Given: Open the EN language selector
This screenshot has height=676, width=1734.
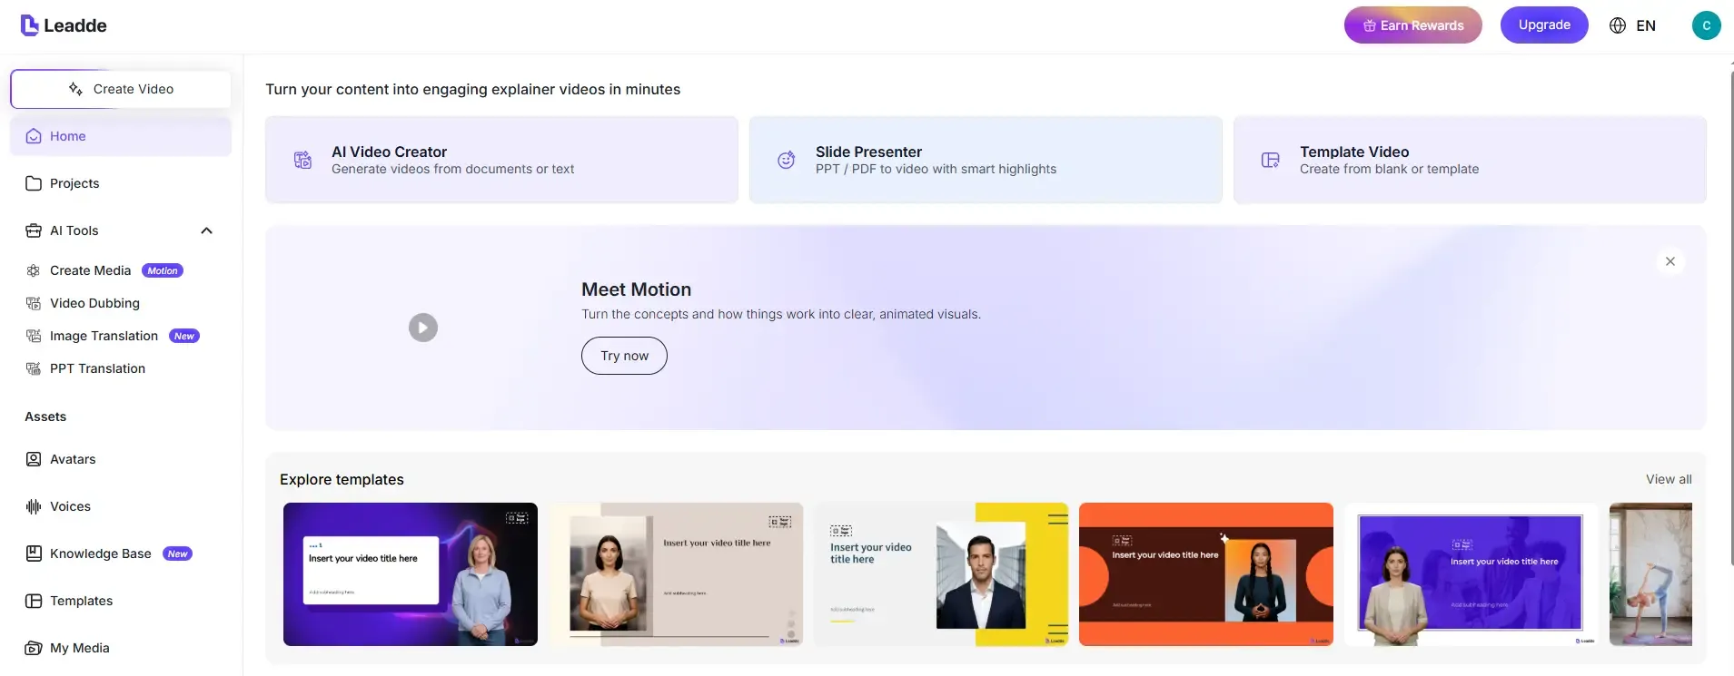Looking at the screenshot, I should pyautogui.click(x=1632, y=25).
